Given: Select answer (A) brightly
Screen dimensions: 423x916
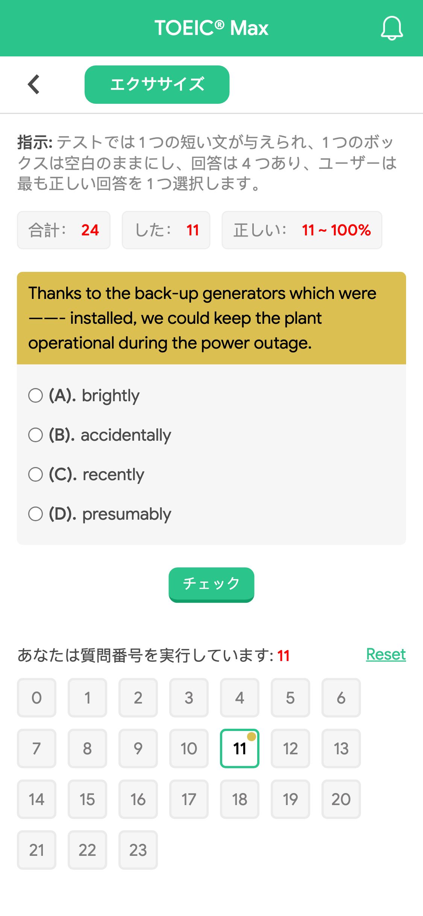Looking at the screenshot, I should [x=84, y=396].
